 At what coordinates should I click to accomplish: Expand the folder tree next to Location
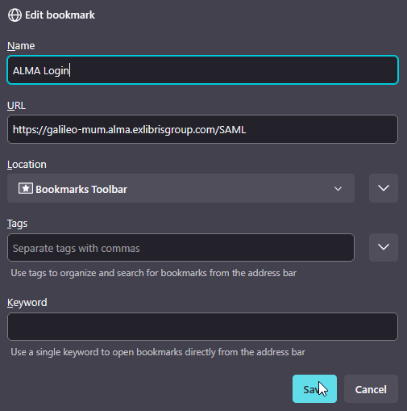point(384,188)
